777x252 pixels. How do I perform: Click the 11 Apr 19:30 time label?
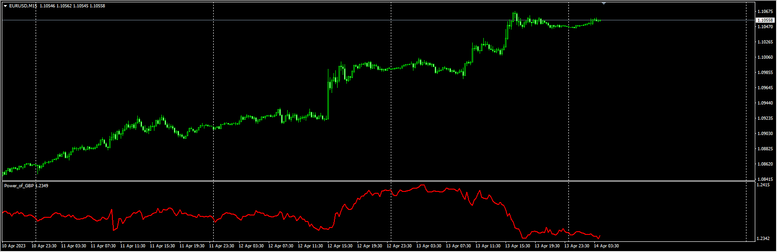click(x=192, y=246)
